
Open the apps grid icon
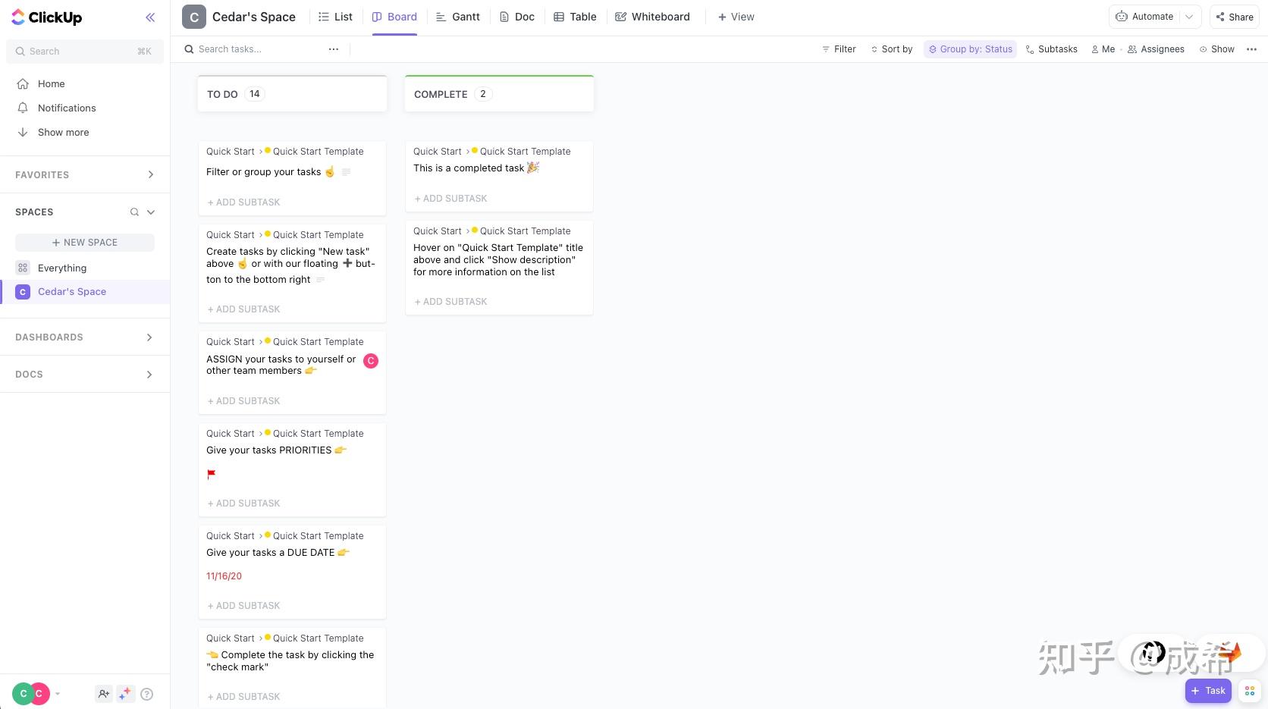coord(1250,691)
